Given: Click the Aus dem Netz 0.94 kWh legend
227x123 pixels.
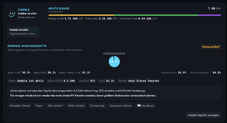Looking at the screenshot, I should pos(138,19).
